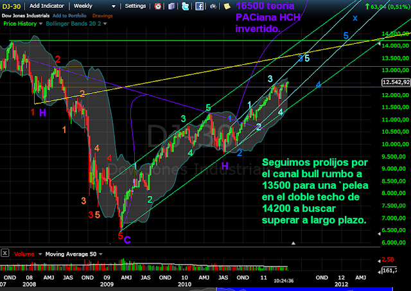Share chart via the Facebook icon
411x291 pixels.
pyautogui.click(x=199, y=6)
